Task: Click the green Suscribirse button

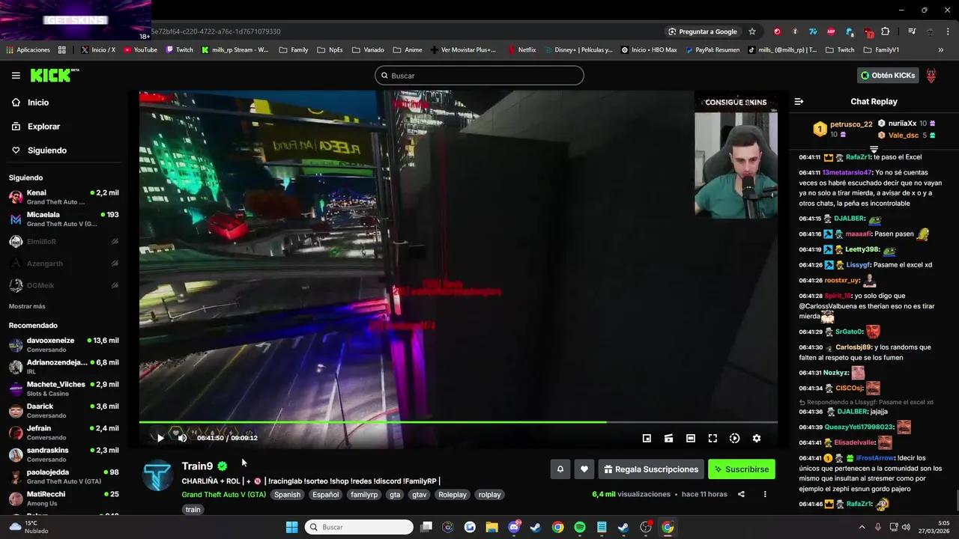Action: [742, 469]
